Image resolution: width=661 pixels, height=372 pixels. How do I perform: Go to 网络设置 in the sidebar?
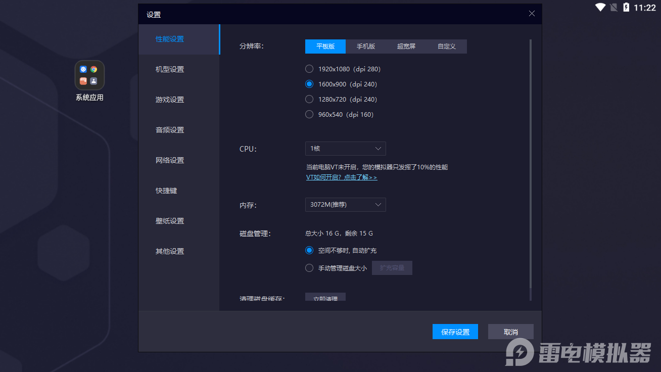pyautogui.click(x=170, y=161)
